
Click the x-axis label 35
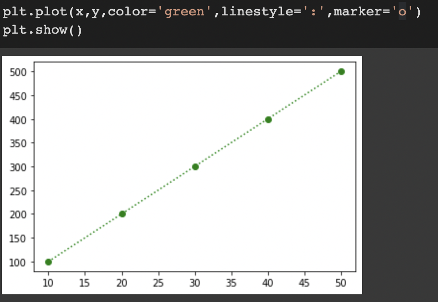click(x=231, y=283)
